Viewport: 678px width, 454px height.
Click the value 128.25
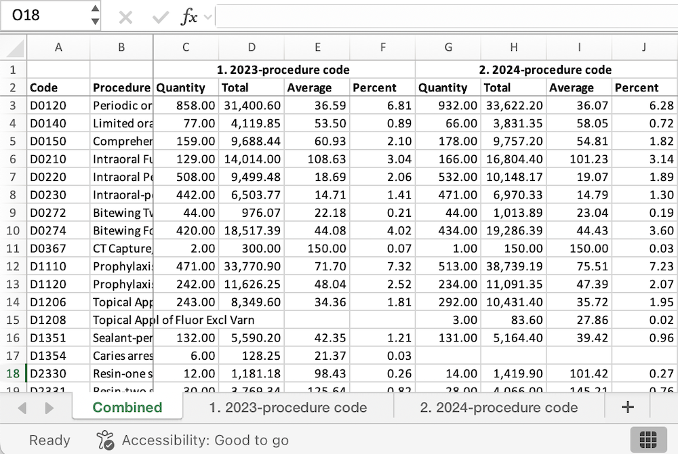click(x=252, y=356)
